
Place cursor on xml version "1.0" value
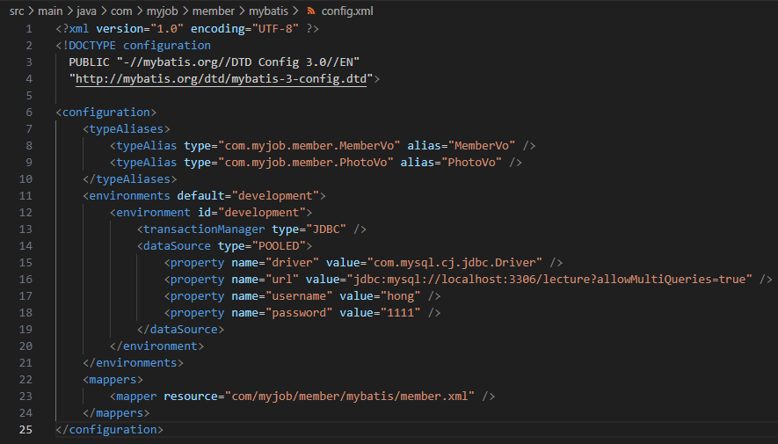pos(167,29)
